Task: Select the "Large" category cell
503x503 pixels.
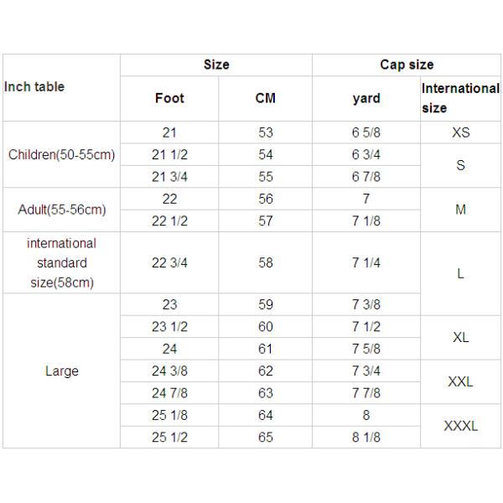Action: [x=61, y=371]
